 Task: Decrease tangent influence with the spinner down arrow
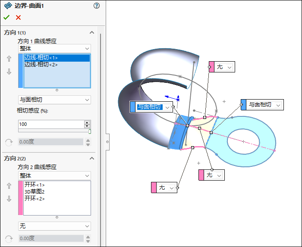point(87,126)
